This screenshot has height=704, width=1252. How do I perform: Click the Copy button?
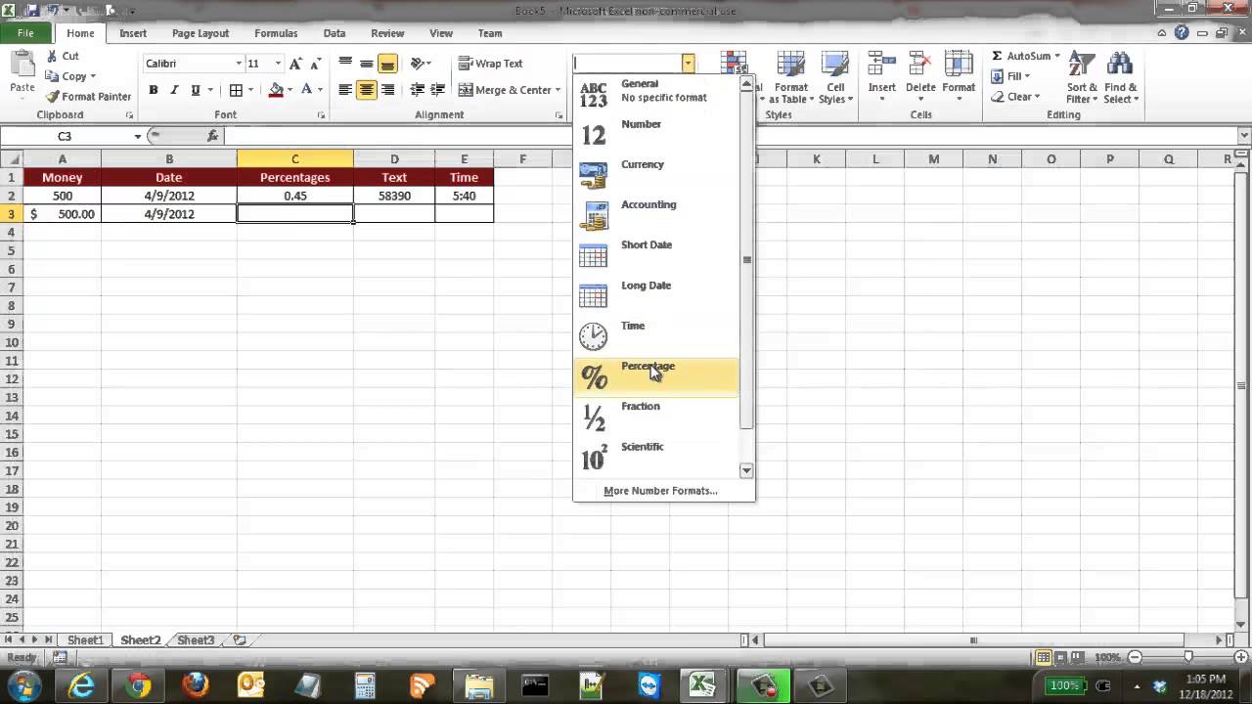coord(69,76)
